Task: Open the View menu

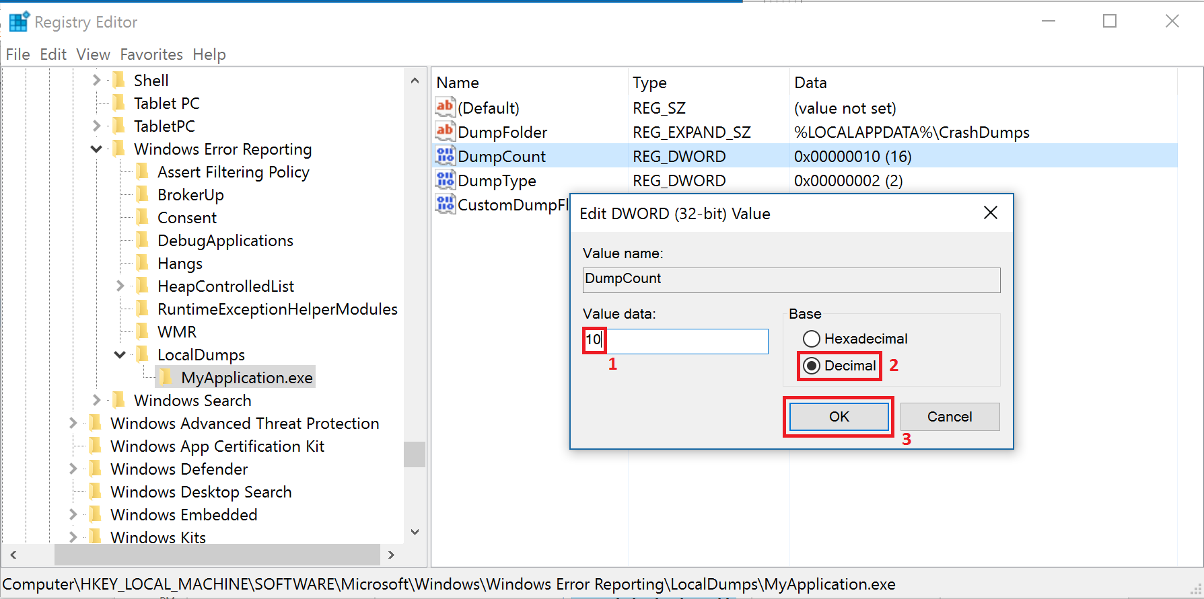Action: click(93, 54)
